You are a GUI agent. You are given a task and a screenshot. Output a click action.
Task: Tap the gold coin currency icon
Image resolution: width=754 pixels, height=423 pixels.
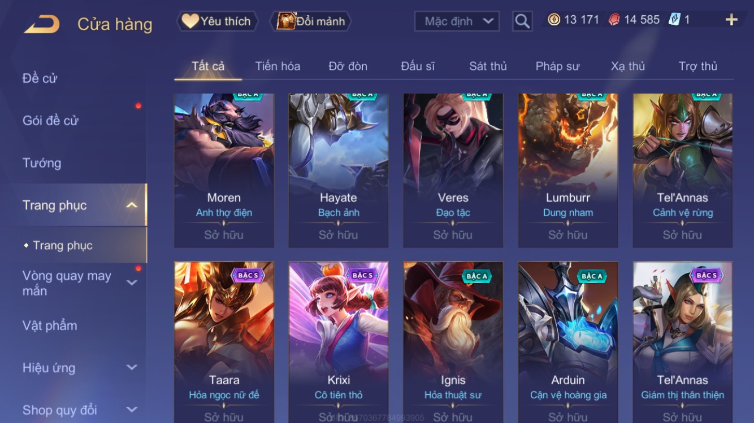[554, 20]
